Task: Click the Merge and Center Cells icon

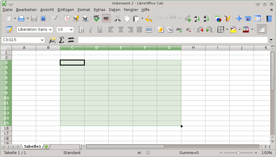Action: [x=149, y=29]
